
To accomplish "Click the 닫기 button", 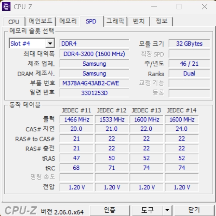I will 194,210.
